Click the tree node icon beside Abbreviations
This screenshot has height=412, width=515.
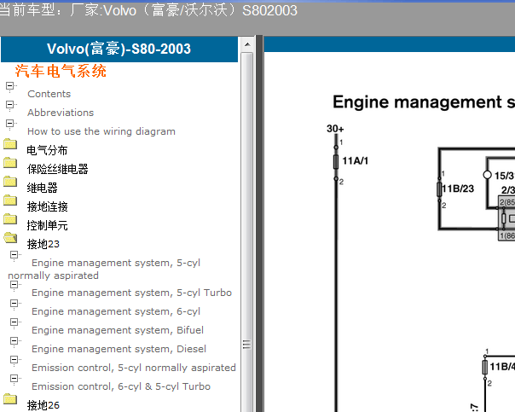pyautogui.click(x=10, y=105)
